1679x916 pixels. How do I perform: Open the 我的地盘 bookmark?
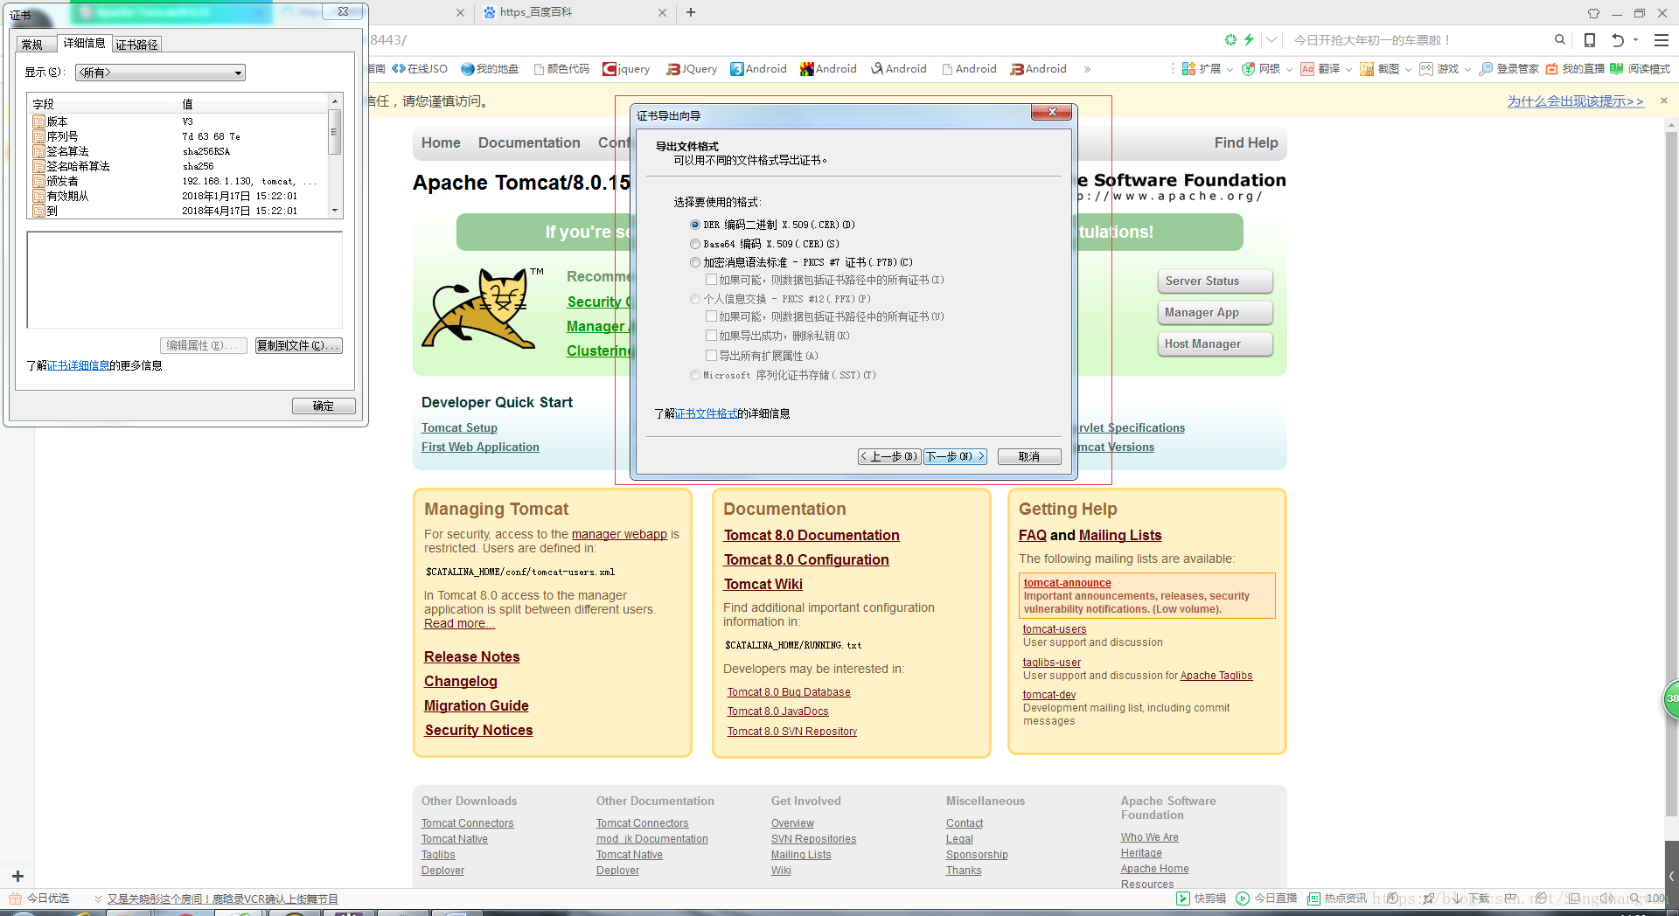(x=490, y=69)
